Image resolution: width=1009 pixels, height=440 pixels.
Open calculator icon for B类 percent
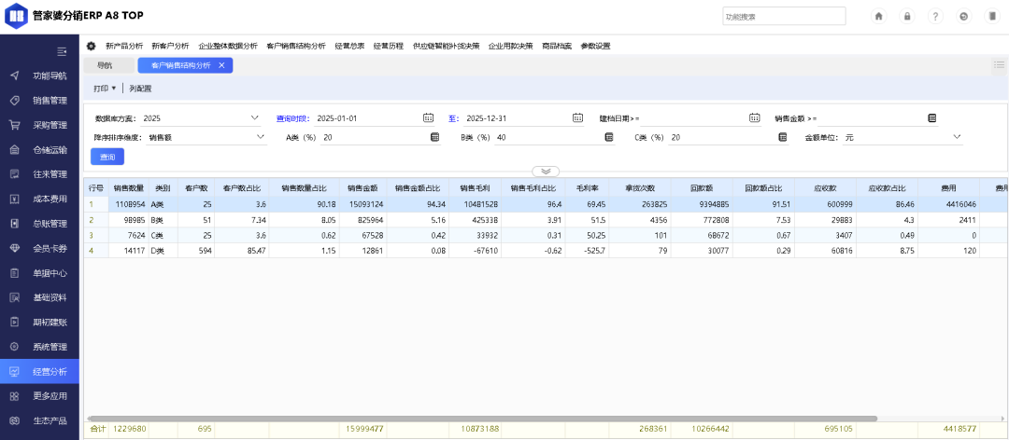609,137
